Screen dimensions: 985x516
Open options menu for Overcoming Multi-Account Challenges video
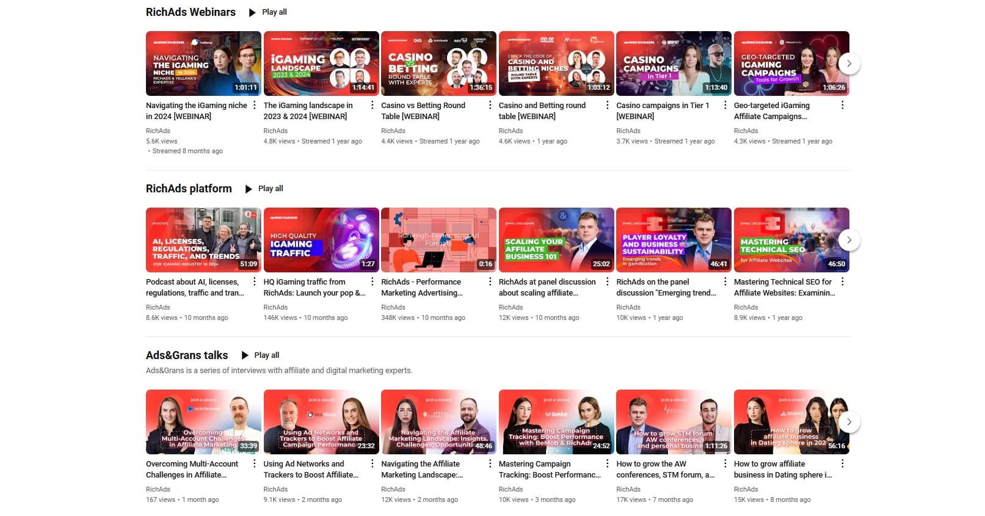(255, 463)
